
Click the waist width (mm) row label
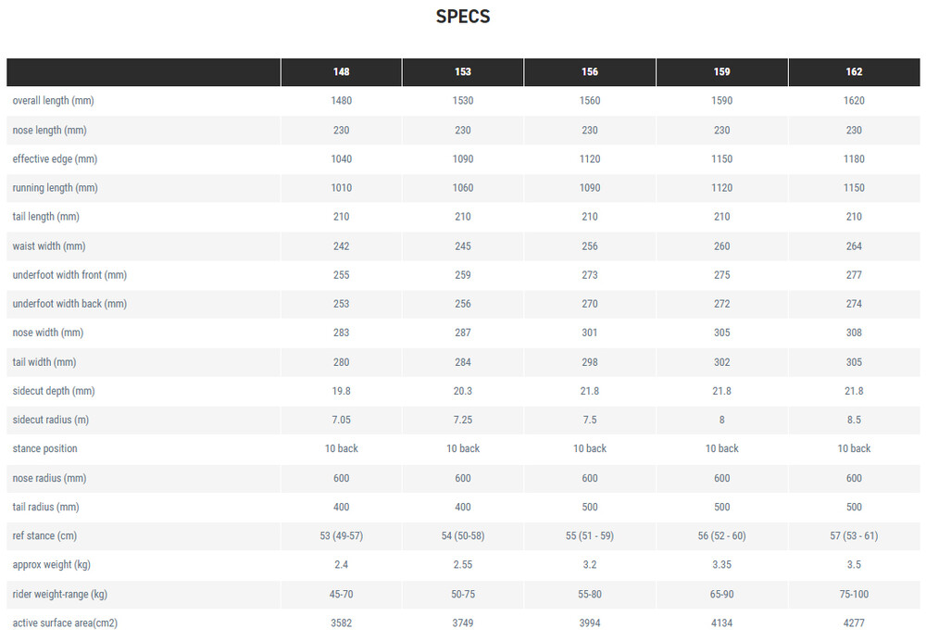tap(51, 246)
